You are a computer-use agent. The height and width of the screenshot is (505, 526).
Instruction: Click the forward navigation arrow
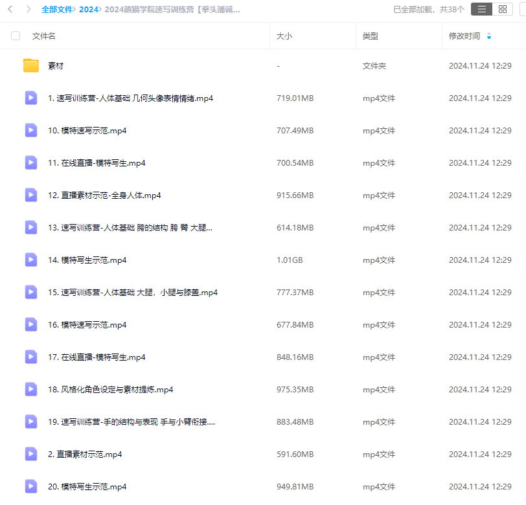pos(28,9)
